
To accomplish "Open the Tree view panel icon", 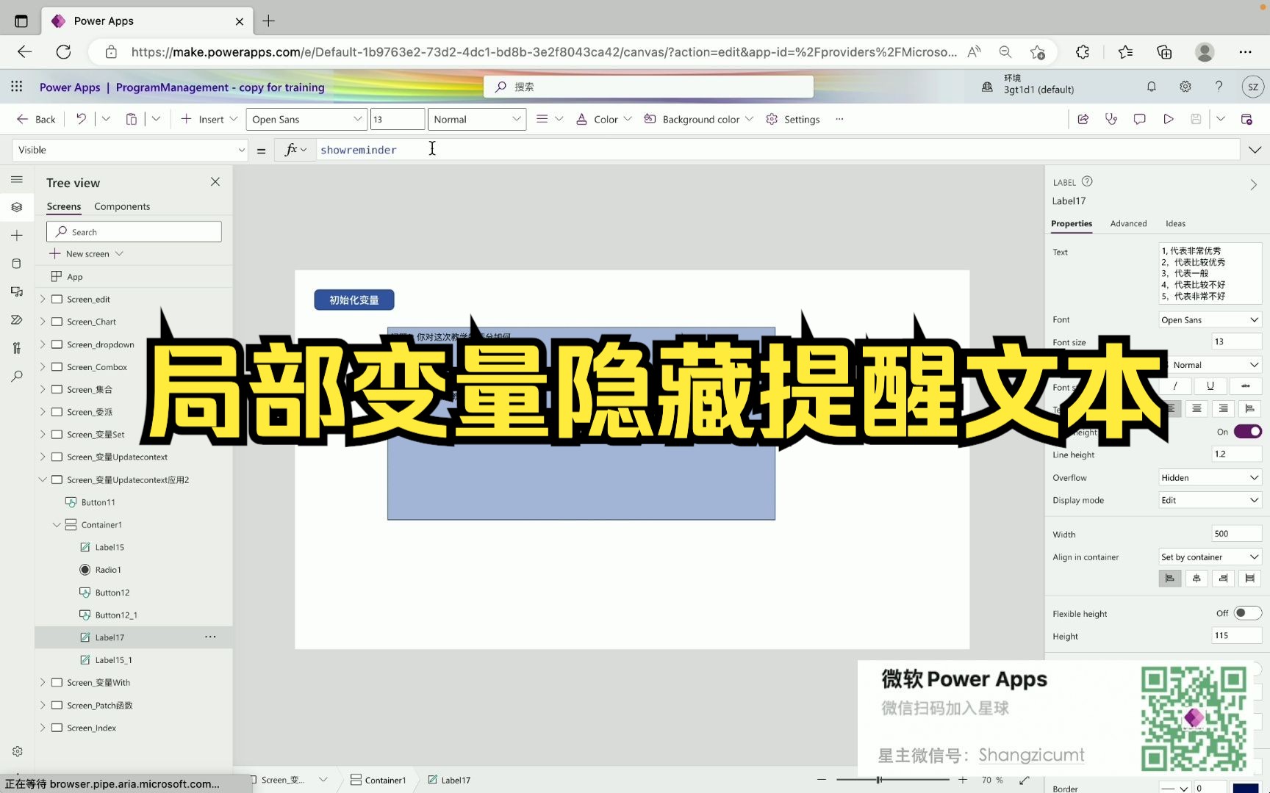I will pyautogui.click(x=17, y=207).
